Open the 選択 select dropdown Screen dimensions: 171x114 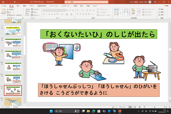tap(162, 15)
